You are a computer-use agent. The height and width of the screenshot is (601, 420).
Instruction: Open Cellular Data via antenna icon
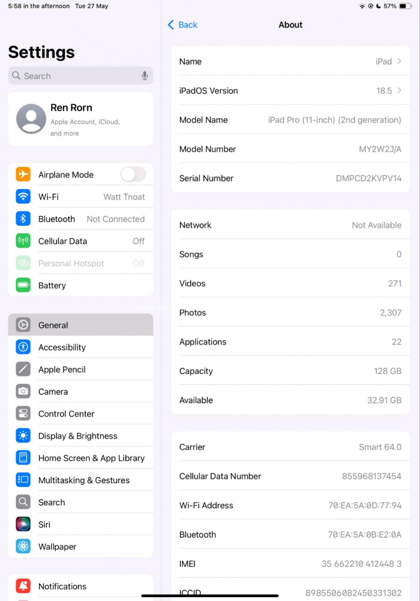click(23, 241)
